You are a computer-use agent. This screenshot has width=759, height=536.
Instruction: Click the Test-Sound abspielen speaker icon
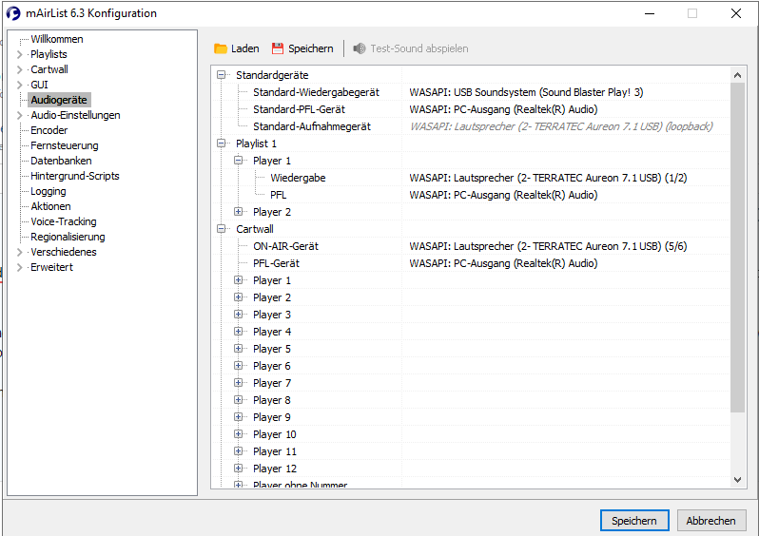coord(360,48)
